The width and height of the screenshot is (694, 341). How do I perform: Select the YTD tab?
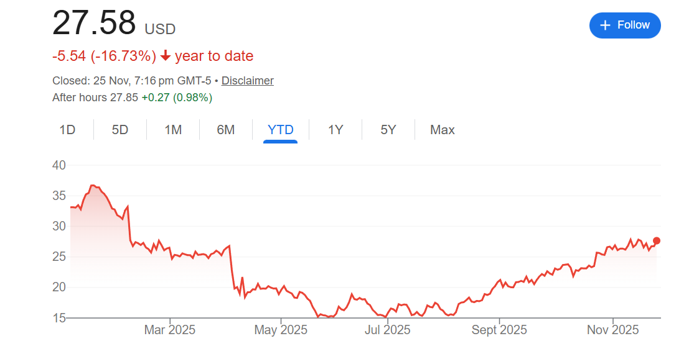(280, 130)
